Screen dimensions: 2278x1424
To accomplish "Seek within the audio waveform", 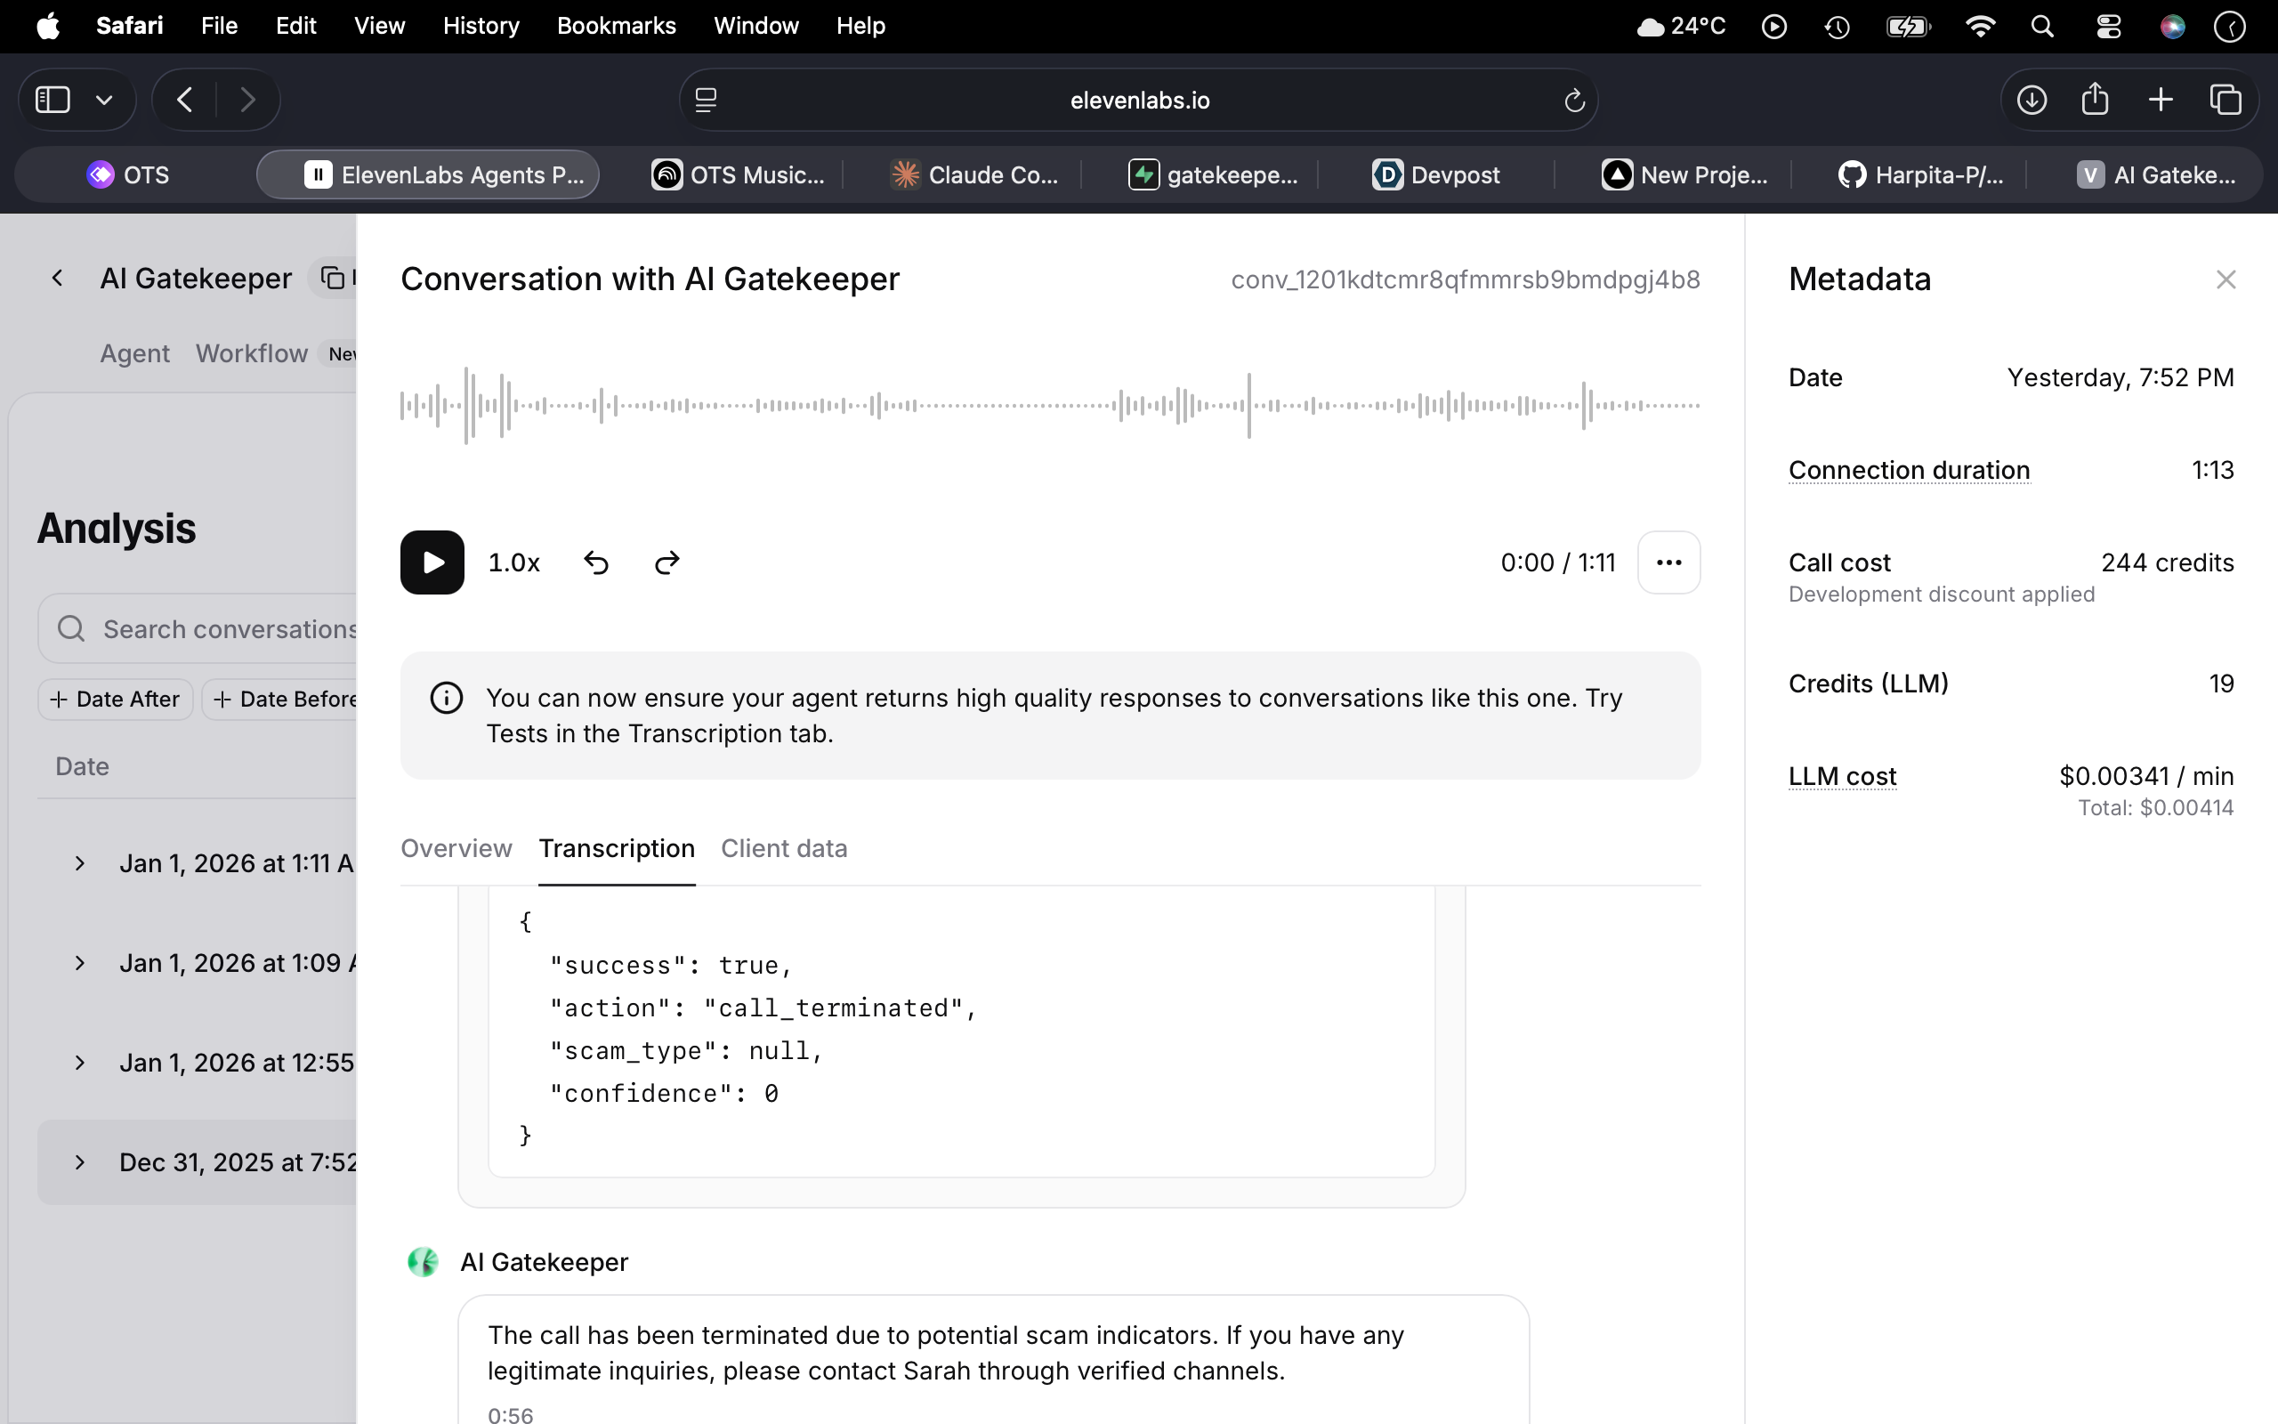I will pos(1050,405).
